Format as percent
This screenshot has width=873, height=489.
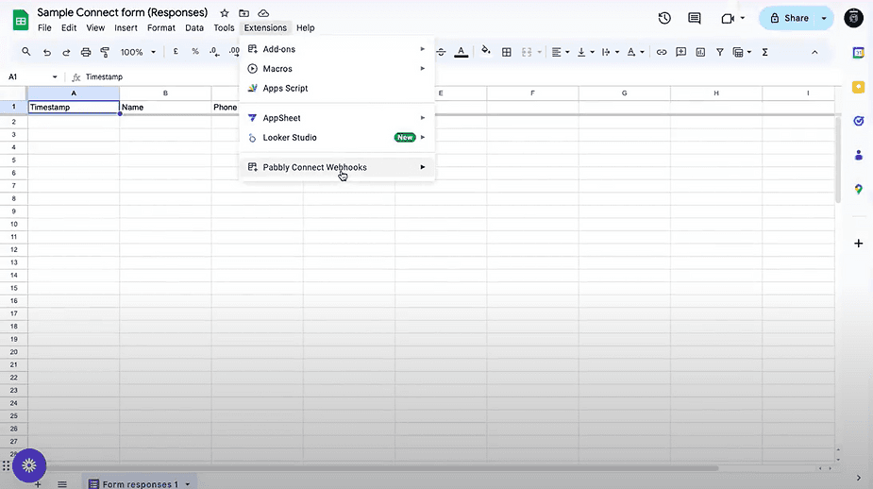pyautogui.click(x=194, y=51)
